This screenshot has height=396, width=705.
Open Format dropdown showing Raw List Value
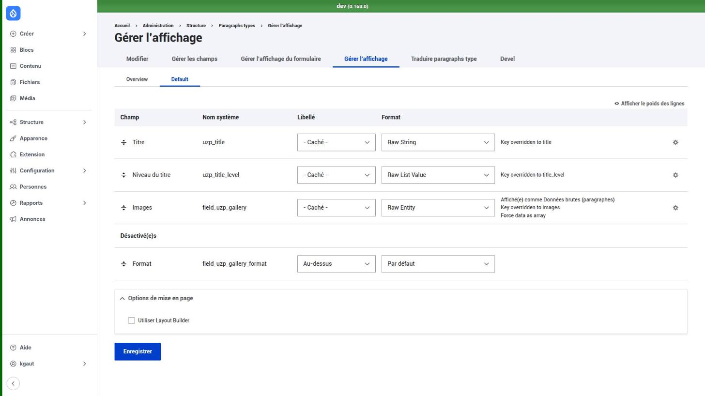tap(438, 175)
